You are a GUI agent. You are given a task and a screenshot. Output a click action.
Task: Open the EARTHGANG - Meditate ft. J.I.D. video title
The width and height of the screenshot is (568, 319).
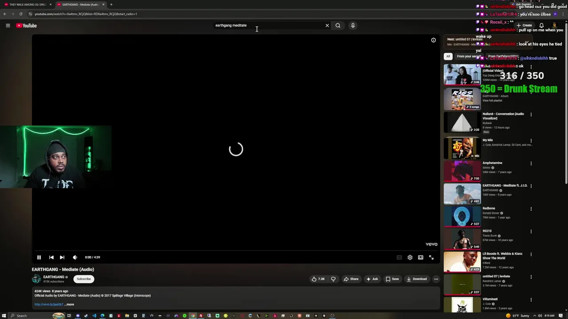pyautogui.click(x=505, y=185)
